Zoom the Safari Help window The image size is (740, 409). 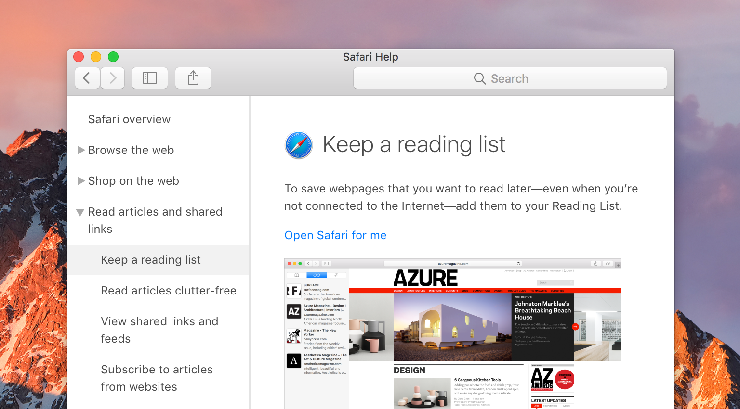click(113, 57)
